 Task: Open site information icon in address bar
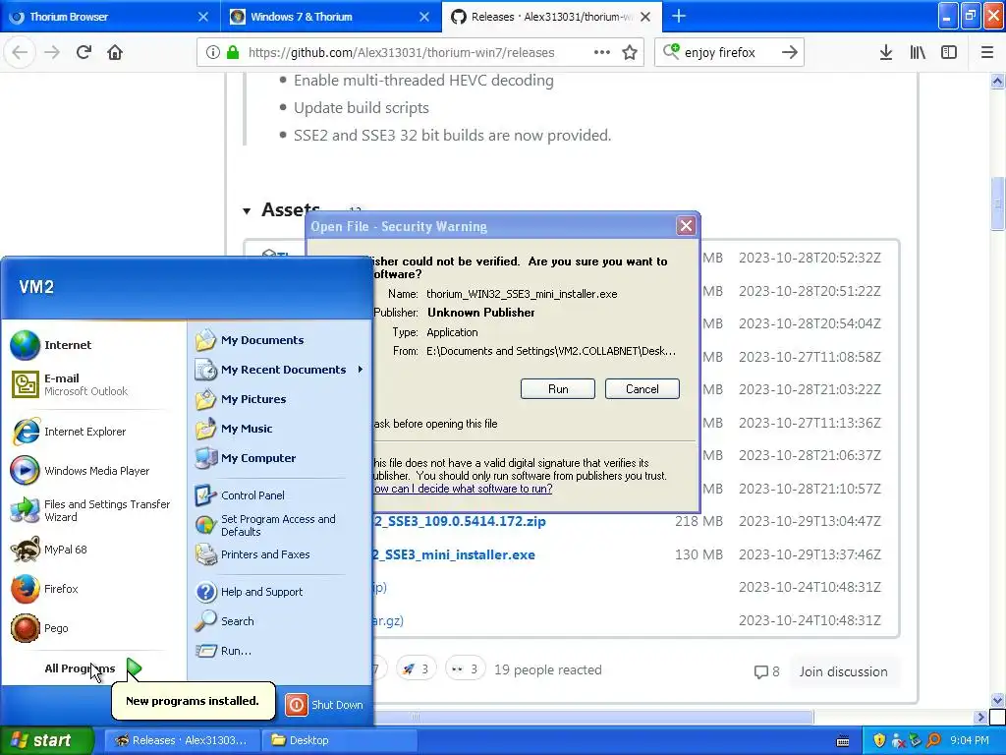(x=213, y=52)
